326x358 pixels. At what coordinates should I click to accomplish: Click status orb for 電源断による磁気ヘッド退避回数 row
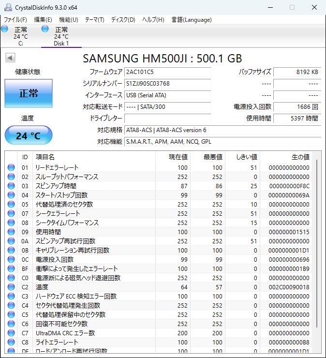click(x=11, y=278)
